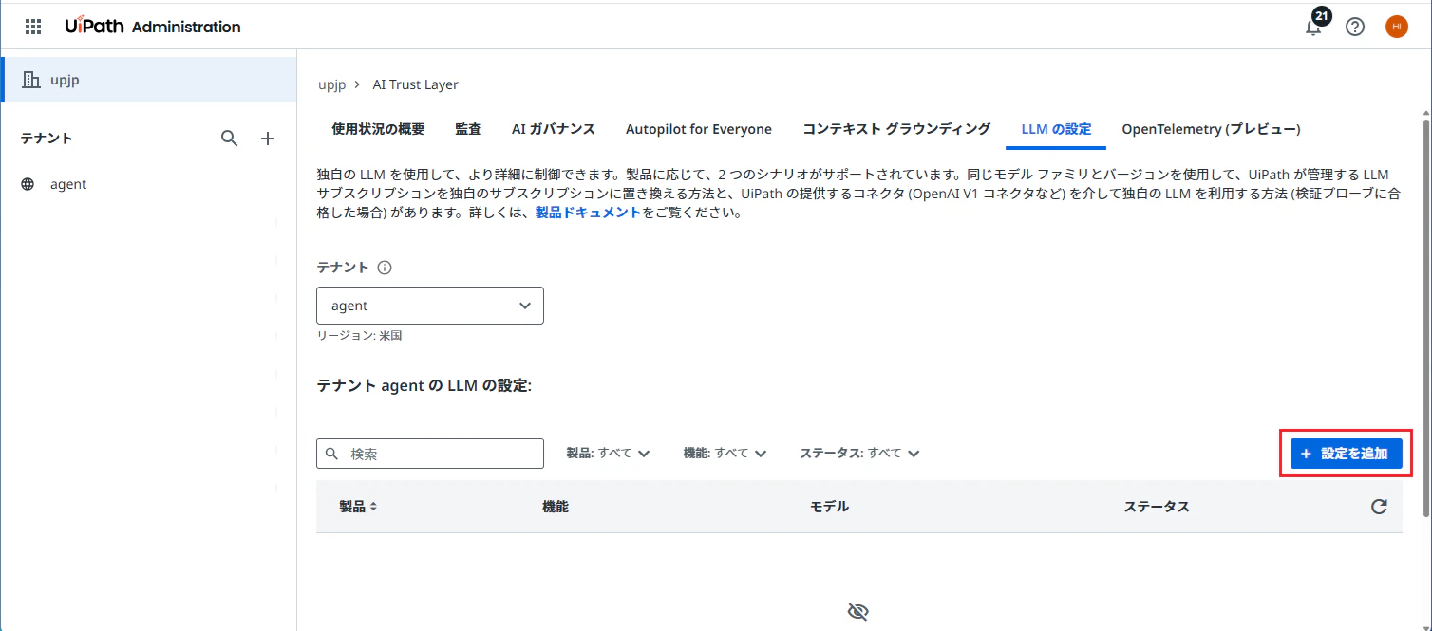Open the コンテキスト グラウンディング tab
Screen dimensions: 1432x631
896,129
